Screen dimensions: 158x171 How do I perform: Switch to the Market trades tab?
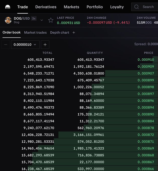coord(35,32)
